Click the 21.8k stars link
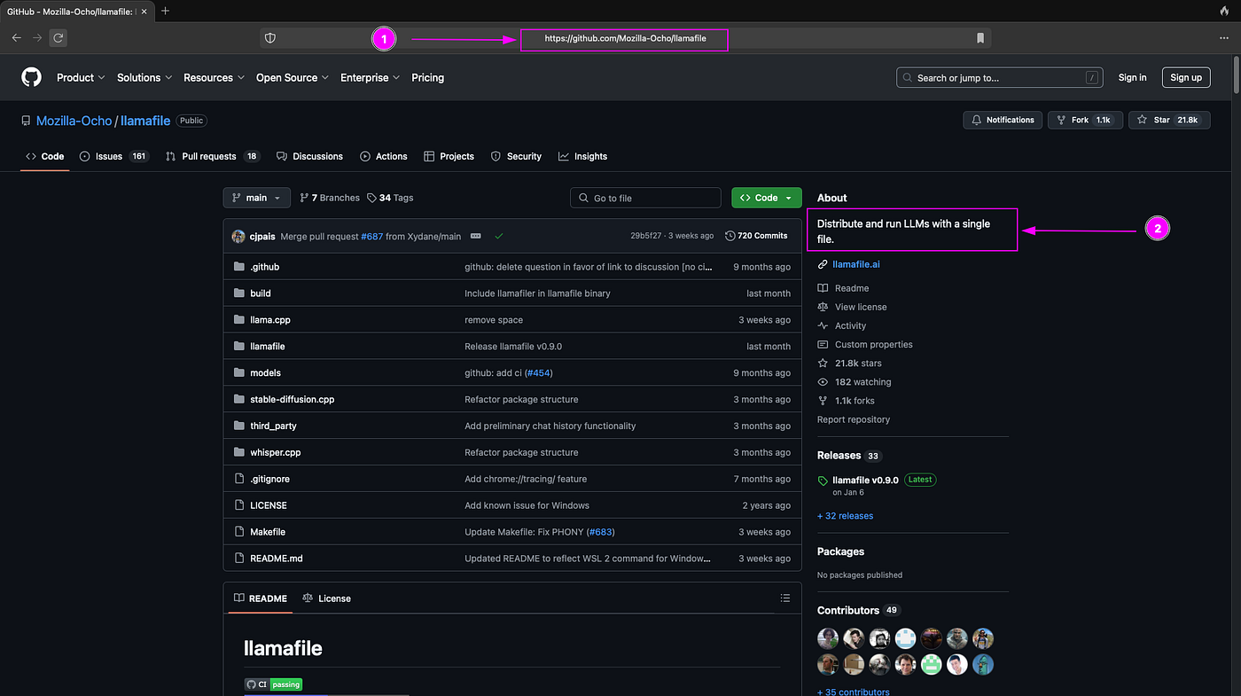The height and width of the screenshot is (696, 1241). (858, 364)
